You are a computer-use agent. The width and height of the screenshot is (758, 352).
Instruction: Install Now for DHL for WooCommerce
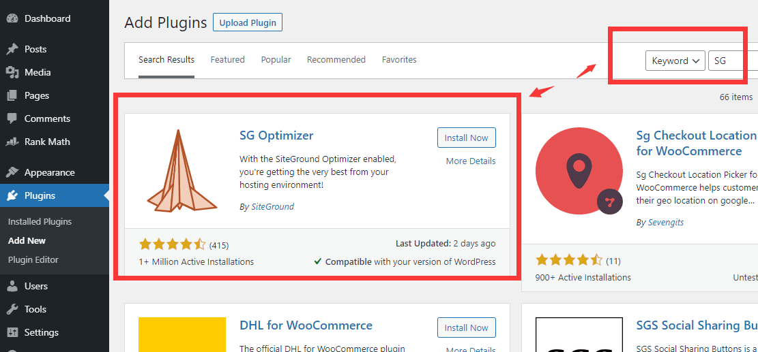coord(467,328)
